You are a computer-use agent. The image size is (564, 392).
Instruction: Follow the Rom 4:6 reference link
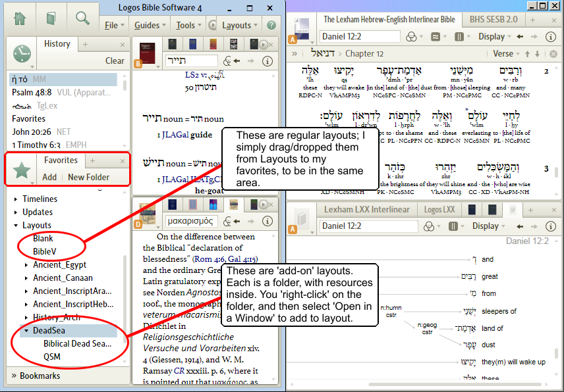[210, 259]
